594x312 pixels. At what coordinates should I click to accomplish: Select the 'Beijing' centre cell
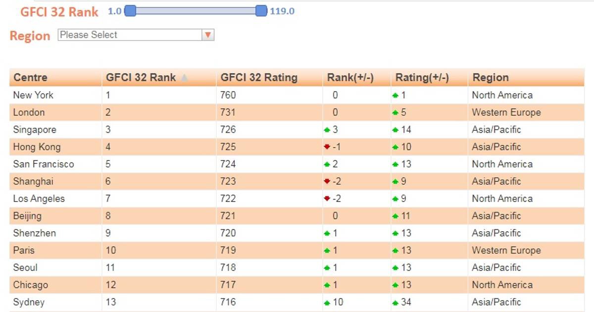55,216
